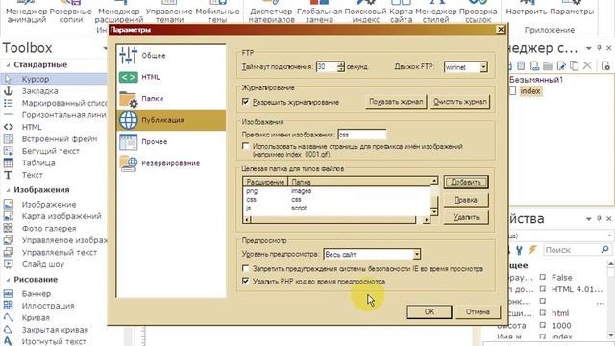Open the object selector dropdown in properties
This screenshot has width=615, height=346.
(610, 235)
